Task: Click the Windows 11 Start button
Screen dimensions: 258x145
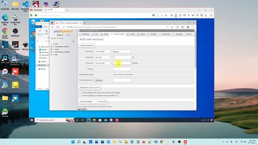Action: [x=73, y=142]
